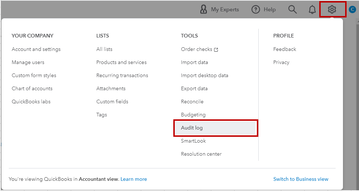The height and width of the screenshot is (191, 359).
Task: Open the notifications bell icon
Action: click(312, 9)
